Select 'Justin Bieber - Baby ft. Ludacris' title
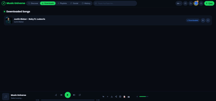Viewport: 216px width, 101px height. (29, 19)
